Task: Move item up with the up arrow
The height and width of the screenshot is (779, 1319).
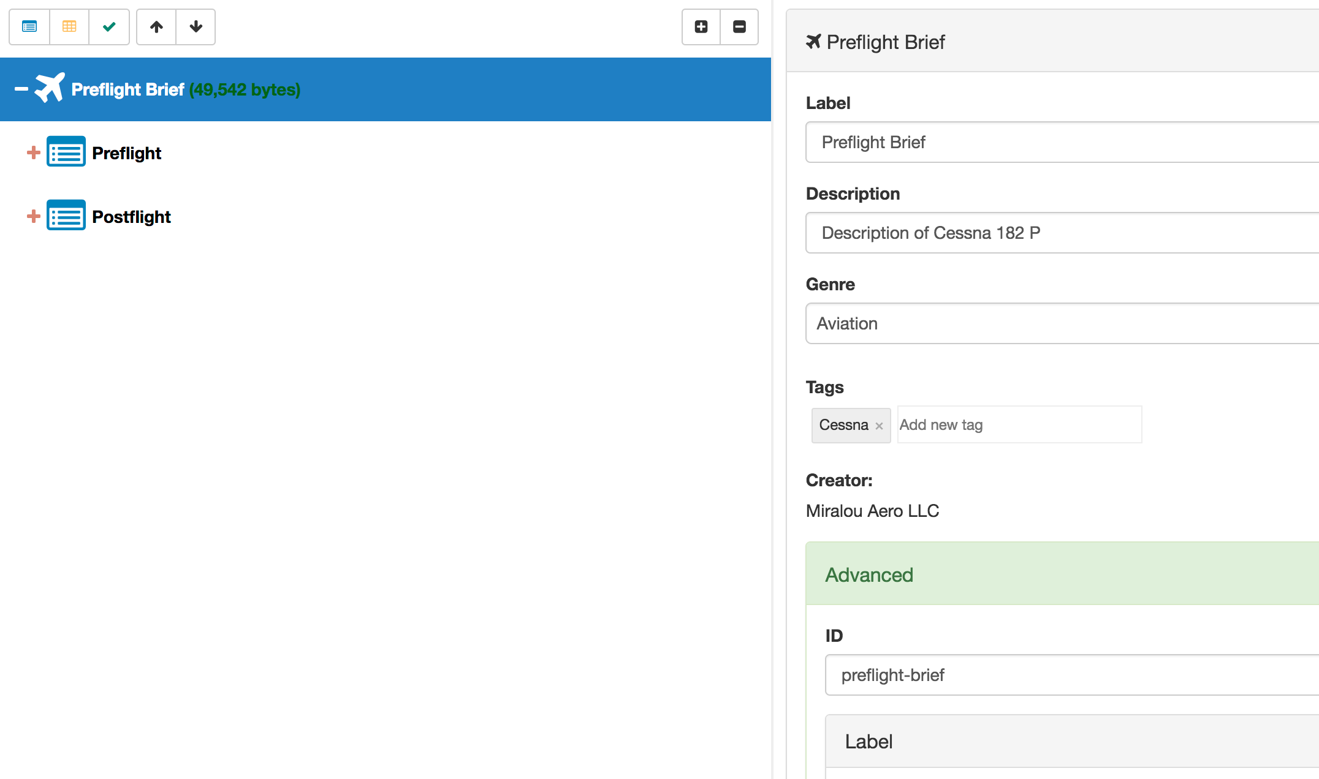Action: pyautogui.click(x=156, y=27)
